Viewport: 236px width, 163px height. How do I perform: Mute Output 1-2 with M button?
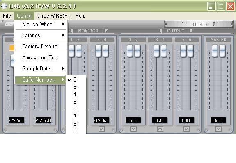click(x=133, y=129)
